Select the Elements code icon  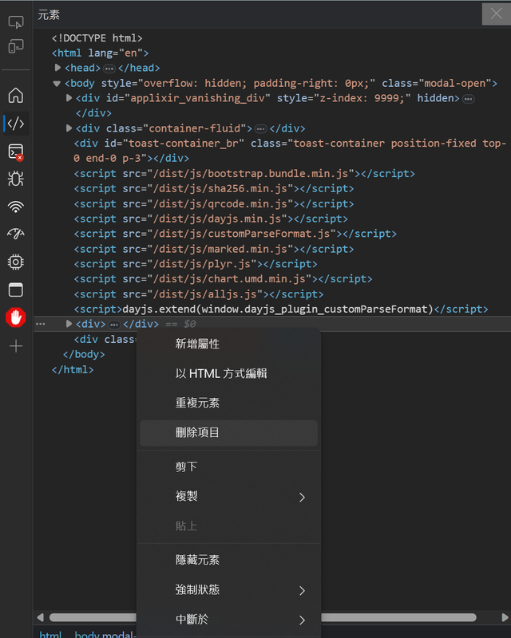coord(16,124)
